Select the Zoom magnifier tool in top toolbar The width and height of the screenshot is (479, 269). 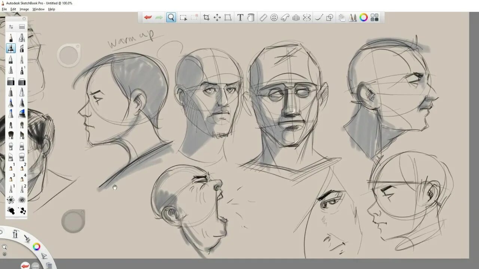coord(171,18)
